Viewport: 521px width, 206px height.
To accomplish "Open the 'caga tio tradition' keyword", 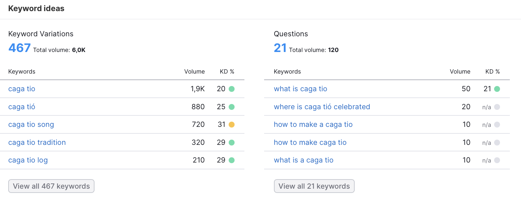I will click(37, 143).
